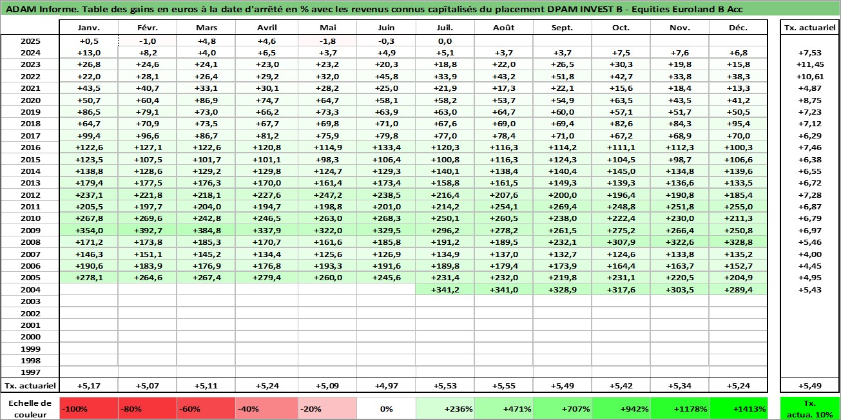Select the -80% color scale swatch
841x420 pixels.
148,408
